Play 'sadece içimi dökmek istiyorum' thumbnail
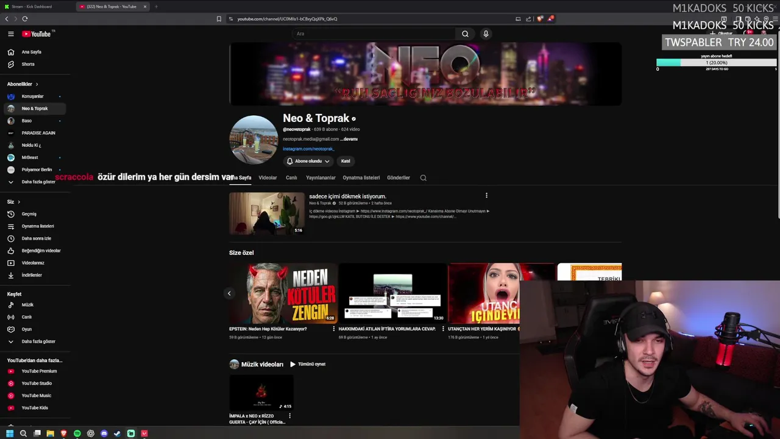 click(x=267, y=213)
